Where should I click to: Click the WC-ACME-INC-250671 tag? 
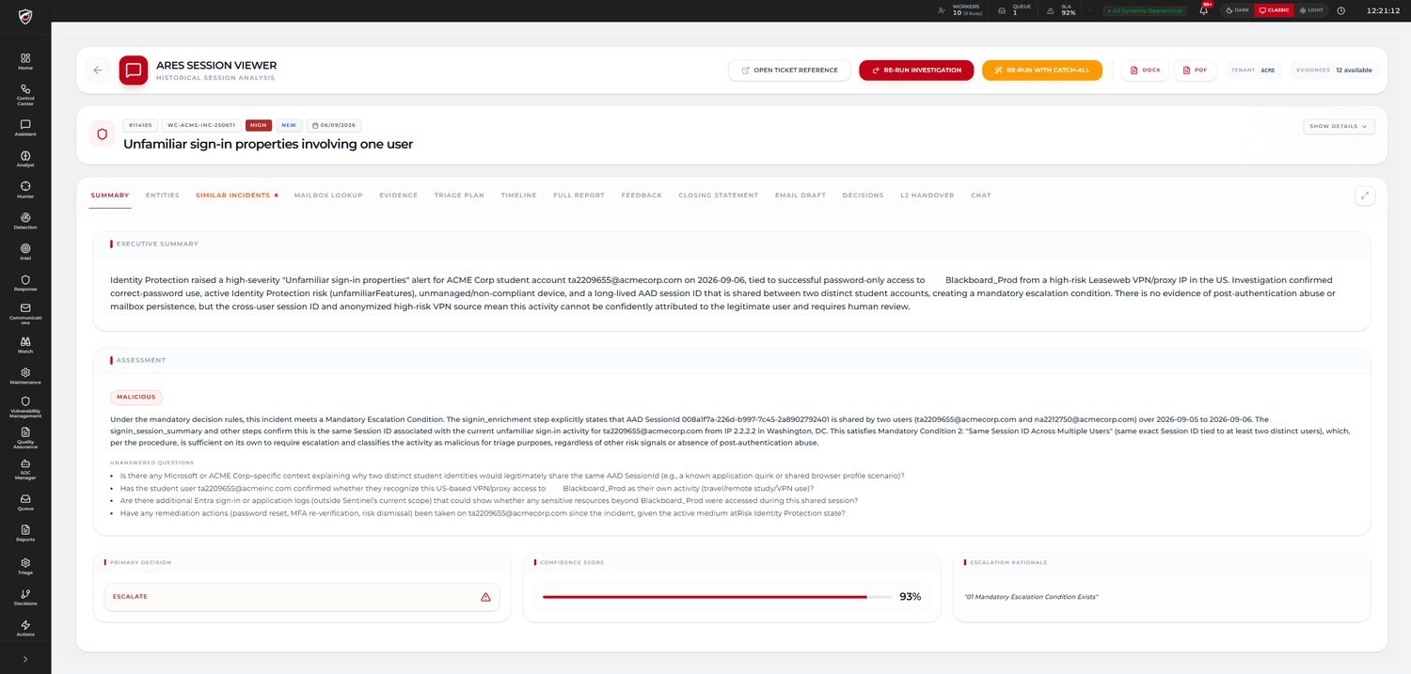(x=201, y=125)
